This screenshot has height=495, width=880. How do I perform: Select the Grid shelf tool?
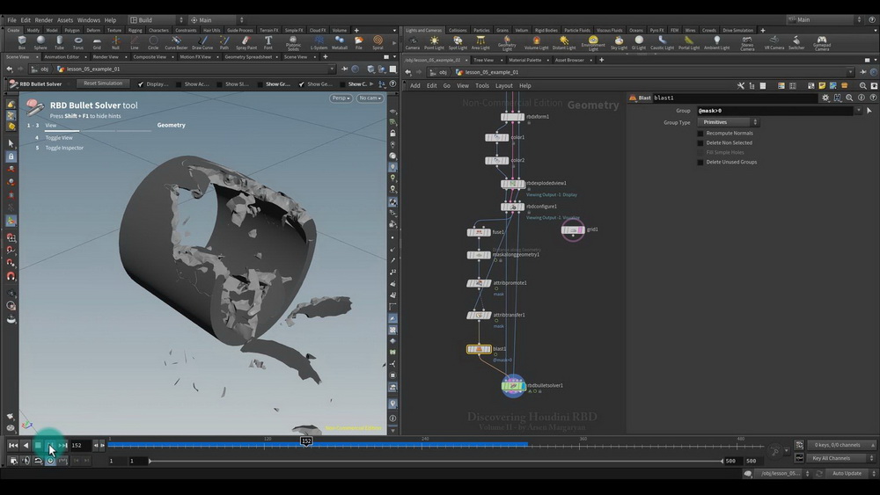[97, 42]
